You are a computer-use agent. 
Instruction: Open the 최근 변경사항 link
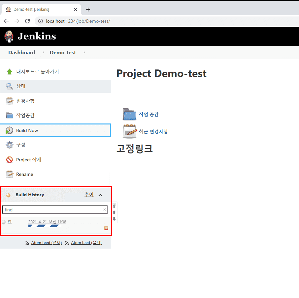[x=153, y=131]
